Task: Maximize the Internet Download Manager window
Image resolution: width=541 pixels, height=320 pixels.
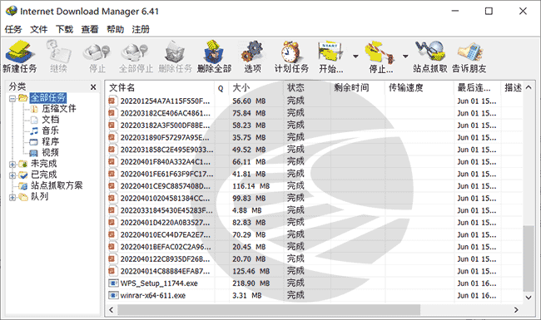Action: pyautogui.click(x=489, y=11)
